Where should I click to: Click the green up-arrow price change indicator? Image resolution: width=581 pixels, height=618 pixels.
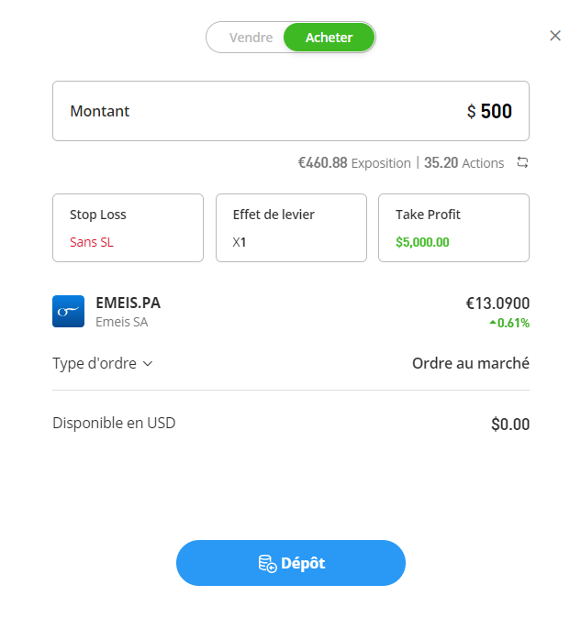click(x=494, y=323)
